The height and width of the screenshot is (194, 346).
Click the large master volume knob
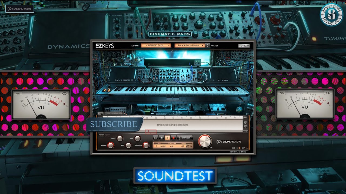click(205, 141)
